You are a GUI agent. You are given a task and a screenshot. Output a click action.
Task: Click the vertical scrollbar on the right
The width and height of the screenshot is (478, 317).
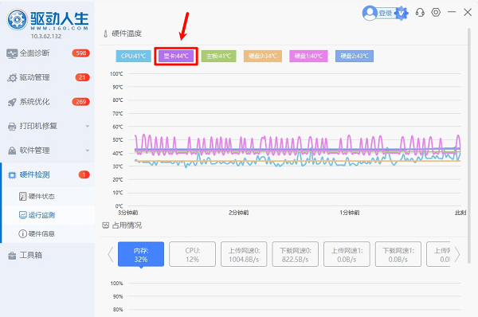(469, 146)
